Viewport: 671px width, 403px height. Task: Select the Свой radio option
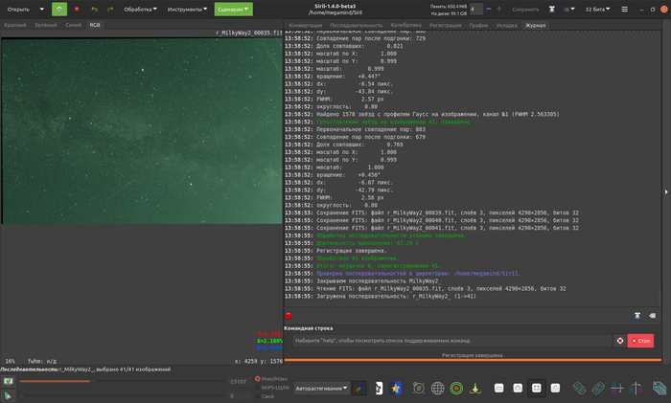(x=257, y=395)
